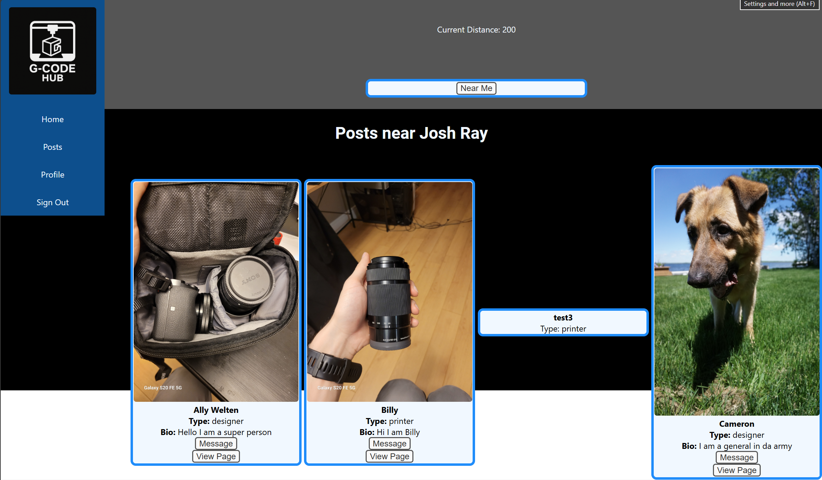Click Cameron's name label

pos(736,424)
